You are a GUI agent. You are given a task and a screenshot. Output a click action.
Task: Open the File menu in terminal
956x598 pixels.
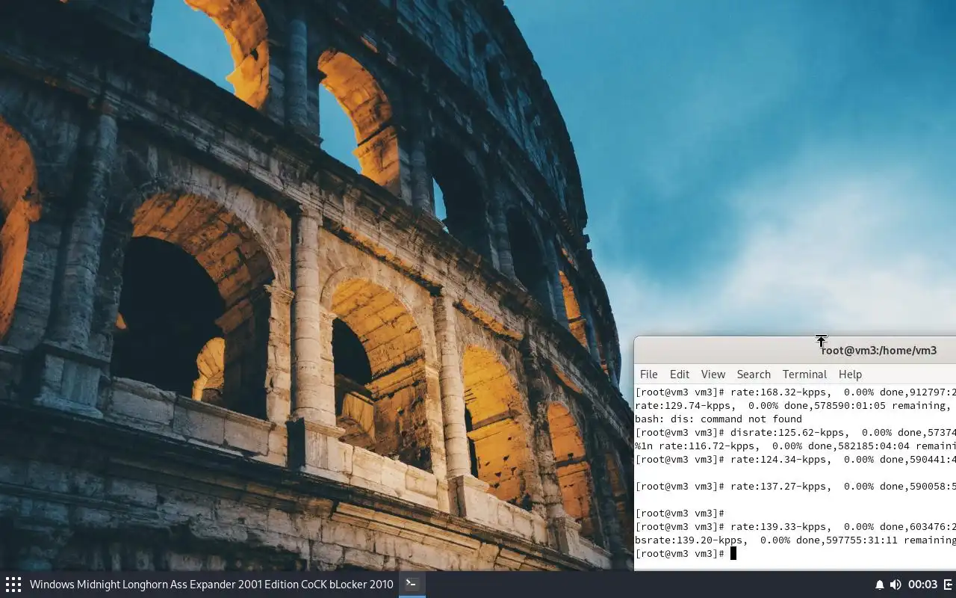pos(649,374)
